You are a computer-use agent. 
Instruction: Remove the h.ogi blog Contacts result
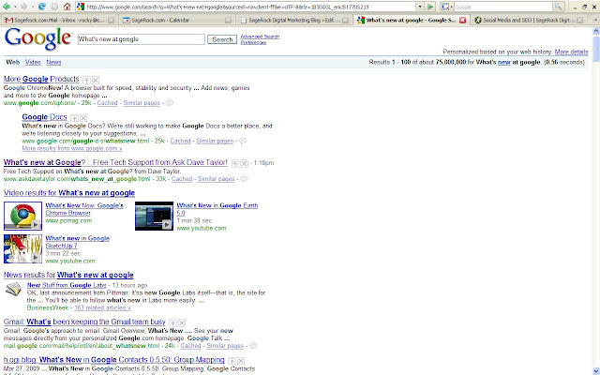pos(241,361)
